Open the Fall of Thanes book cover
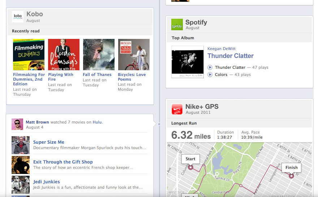Image resolution: width=318 pixels, height=197 pixels. pos(99,54)
